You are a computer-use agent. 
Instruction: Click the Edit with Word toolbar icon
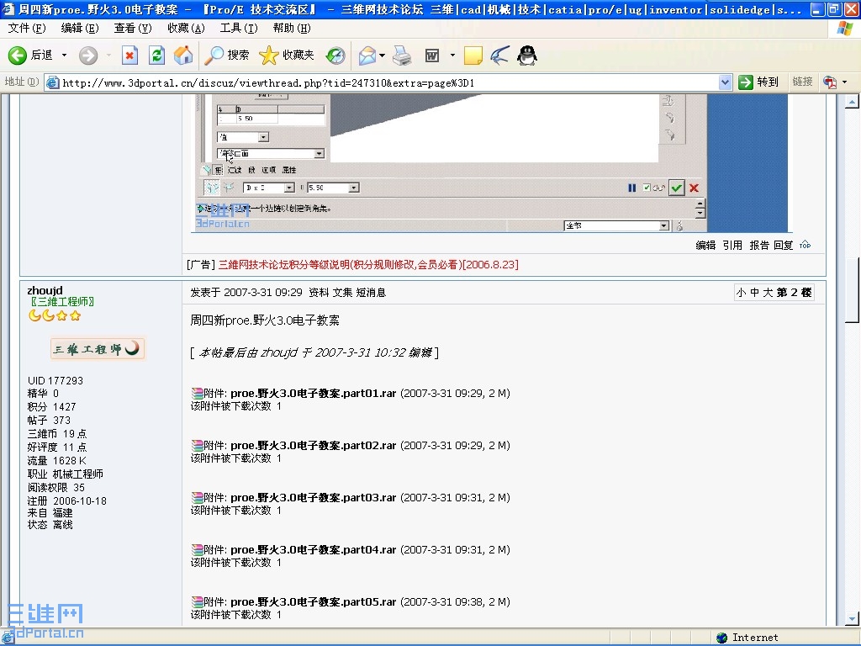[434, 56]
